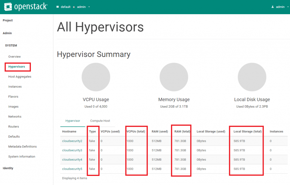This screenshot has width=290, height=185.
Task: Open Metadata Definitions
Action: click(22, 146)
